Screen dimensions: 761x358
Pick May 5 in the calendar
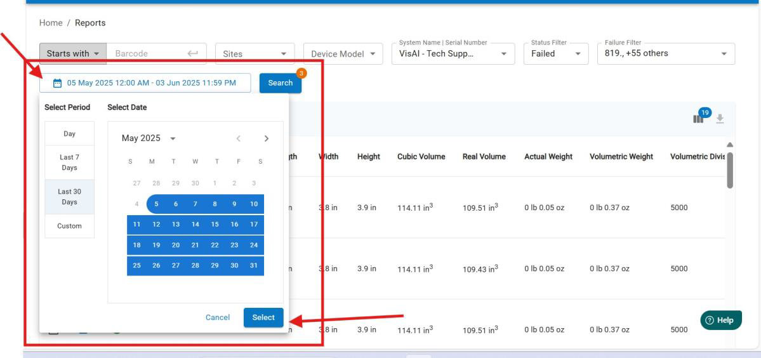click(156, 204)
